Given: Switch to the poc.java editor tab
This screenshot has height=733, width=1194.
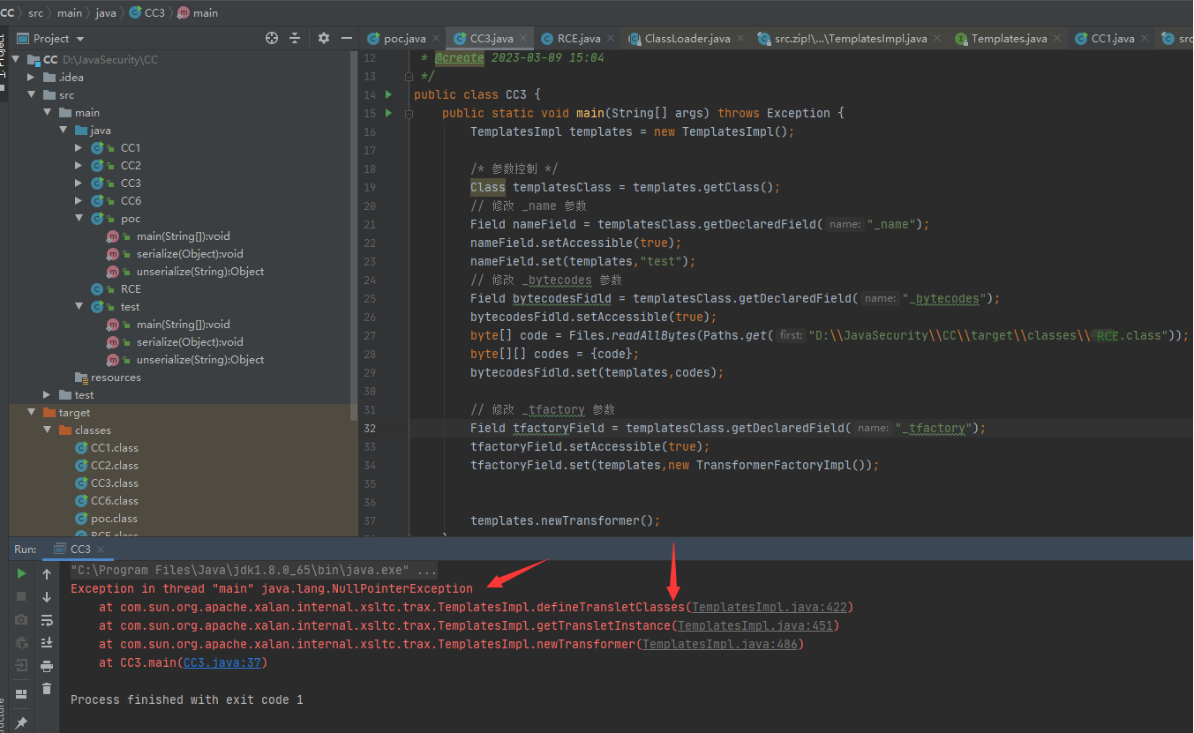Looking at the screenshot, I should (405, 39).
